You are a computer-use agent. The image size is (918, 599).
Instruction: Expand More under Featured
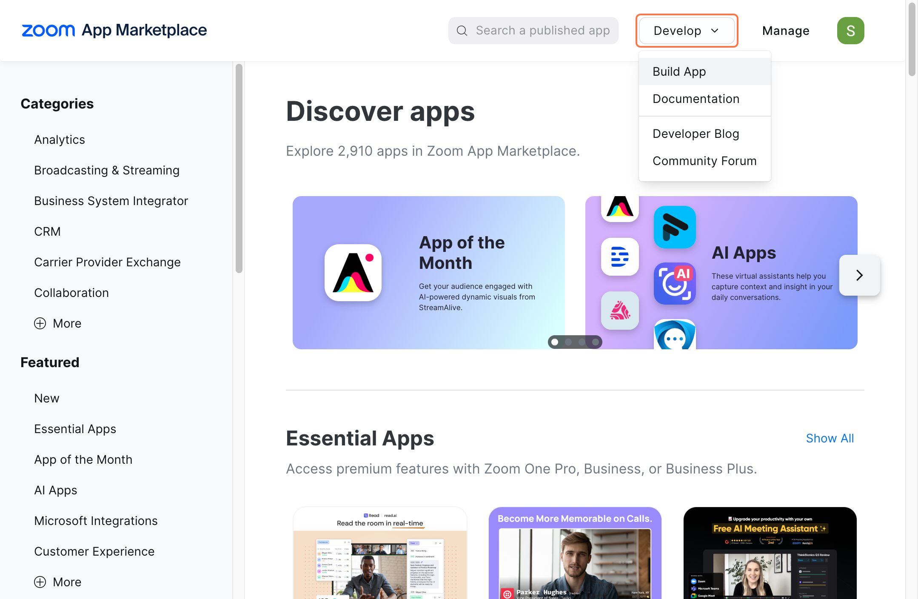(x=58, y=582)
